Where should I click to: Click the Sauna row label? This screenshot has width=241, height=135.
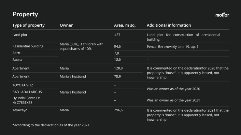[17, 60]
